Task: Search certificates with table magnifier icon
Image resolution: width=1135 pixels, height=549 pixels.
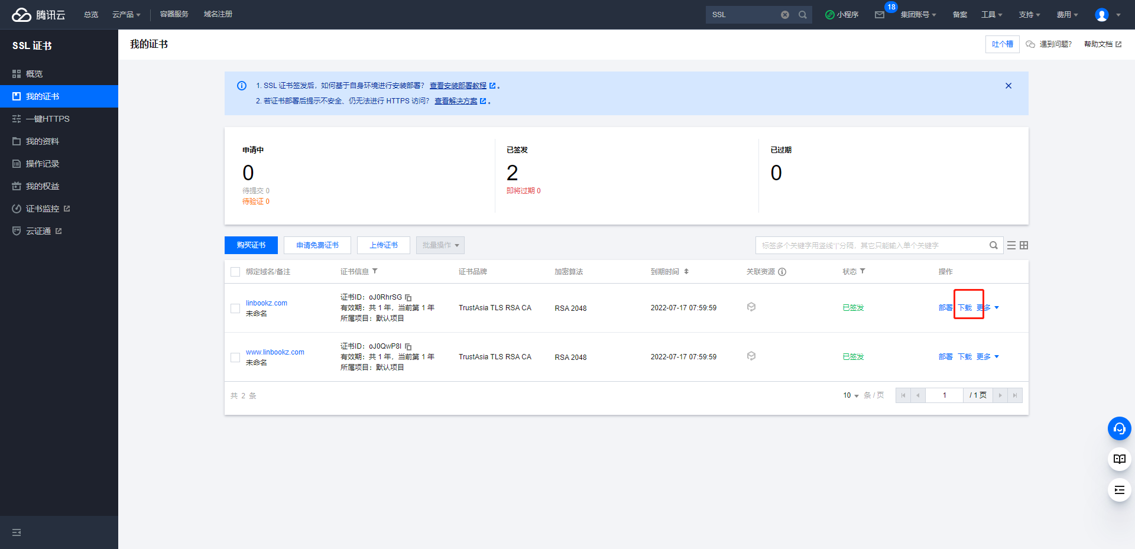Action: 994,245
